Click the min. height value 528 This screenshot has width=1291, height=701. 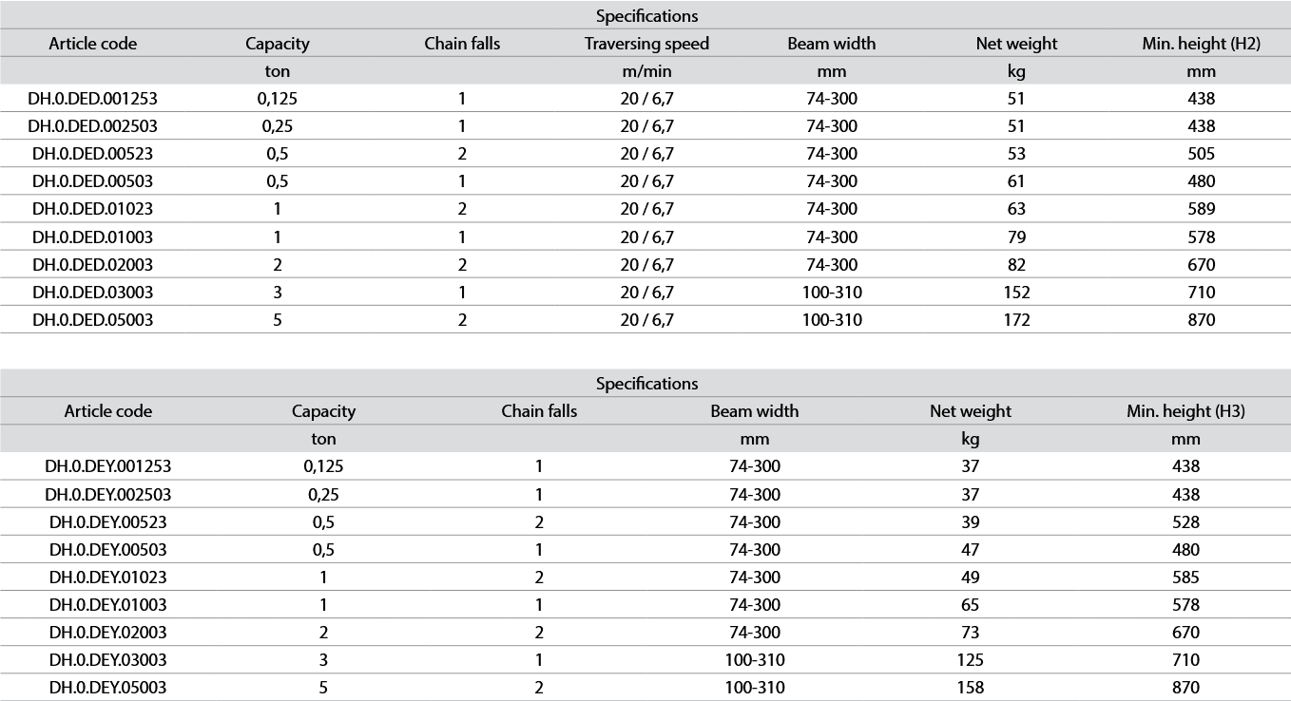pyautogui.click(x=1185, y=522)
